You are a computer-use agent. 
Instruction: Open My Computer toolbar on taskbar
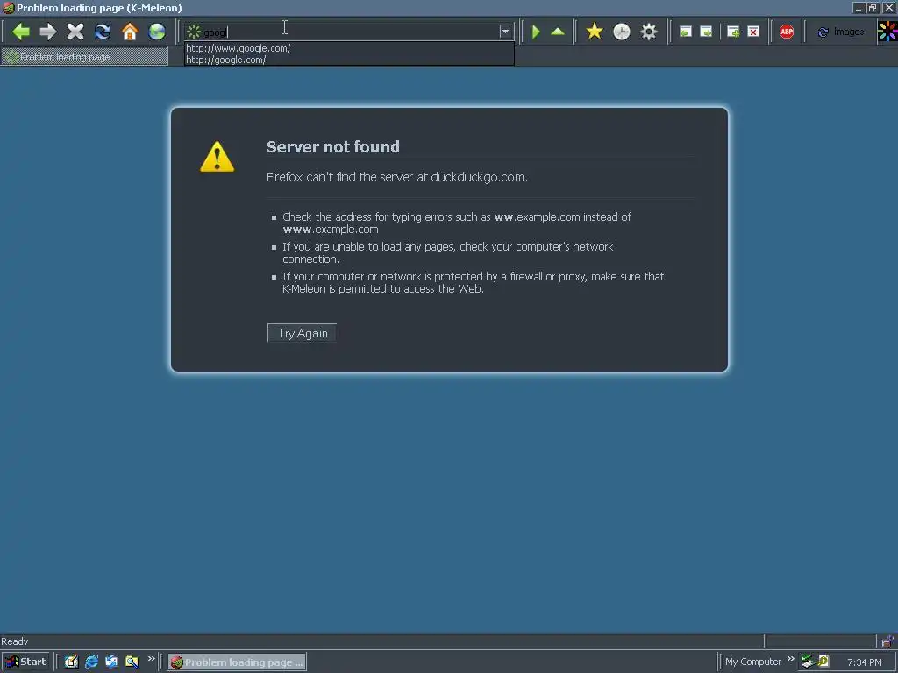coord(753,662)
